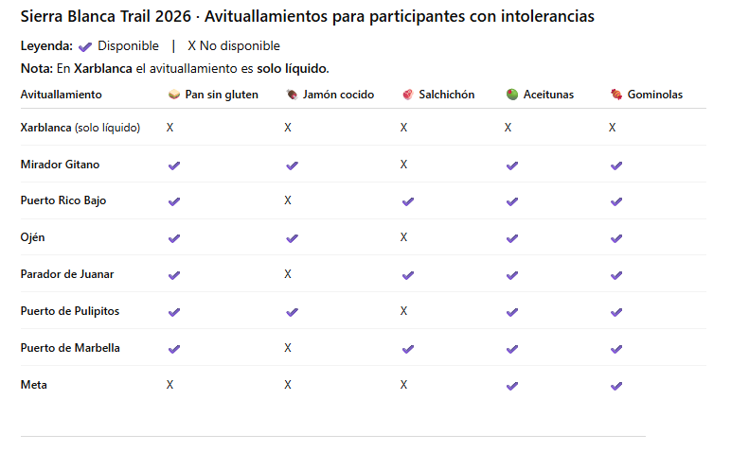Click the Puerto de Pulipitos row label
The image size is (731, 452).
[70, 311]
